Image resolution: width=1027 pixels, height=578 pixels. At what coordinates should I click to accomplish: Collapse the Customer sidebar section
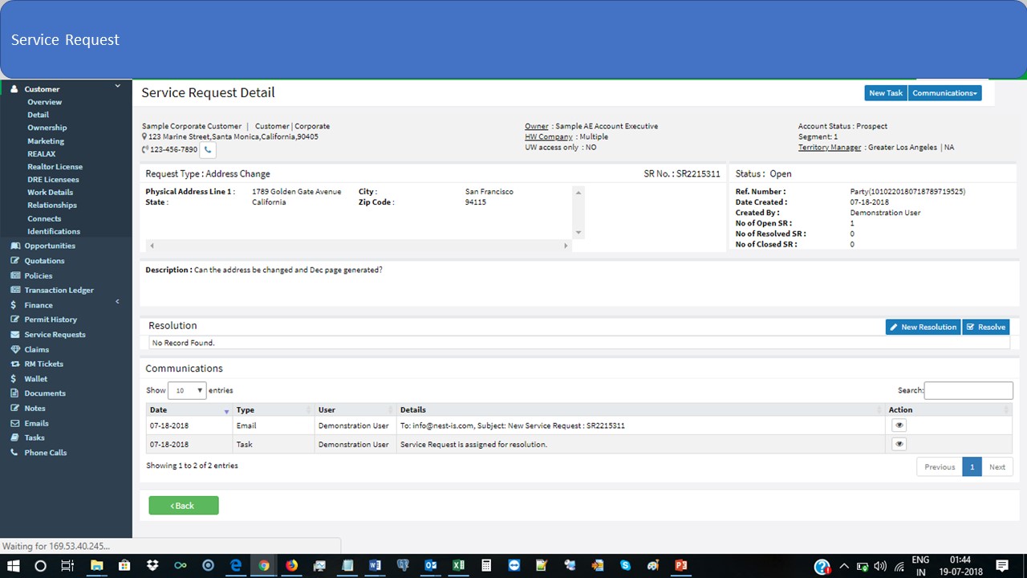point(117,86)
